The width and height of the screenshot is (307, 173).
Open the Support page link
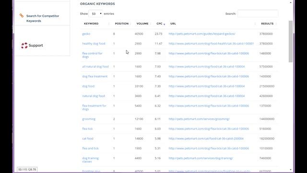point(35,45)
